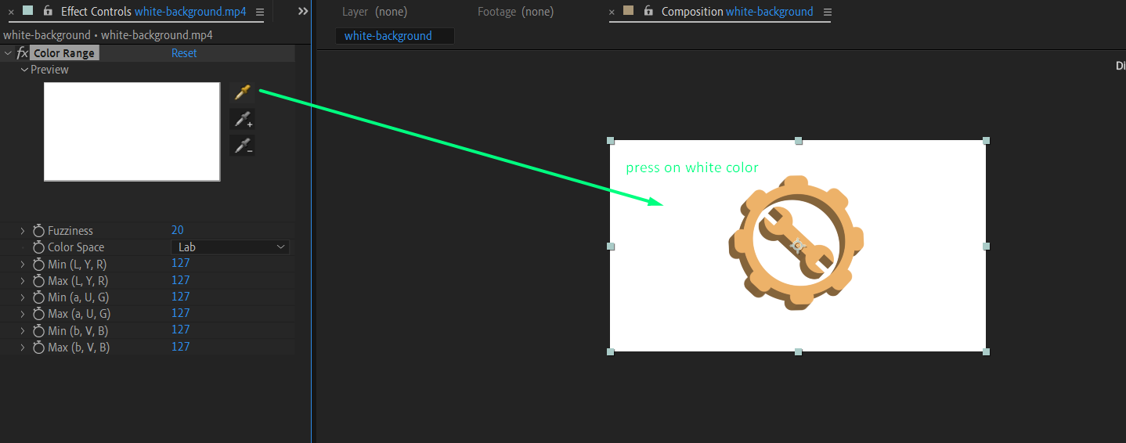Toggle lock on Composition panel

point(648,11)
